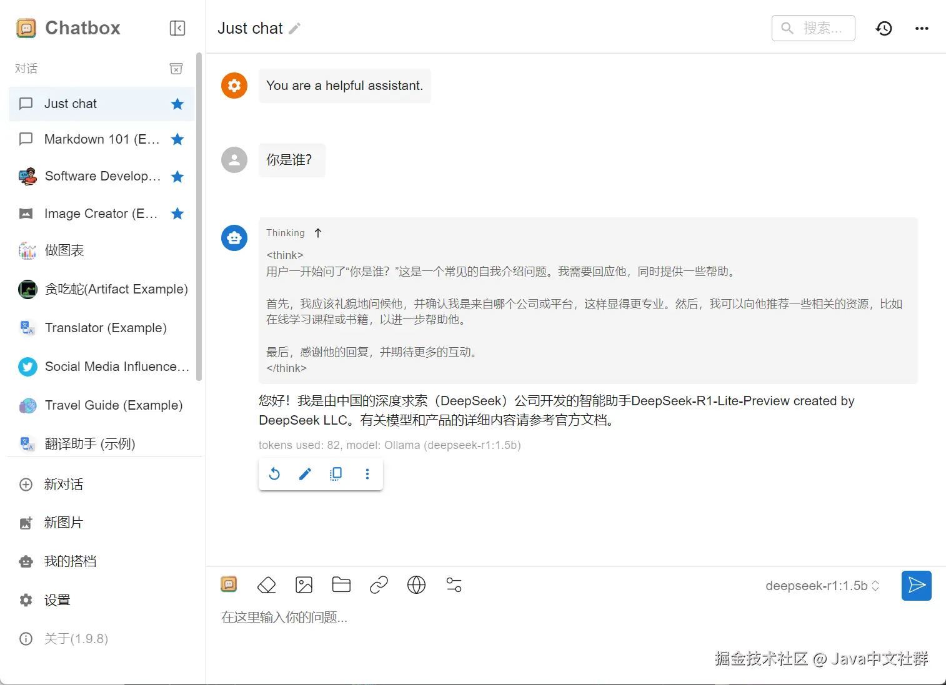Image resolution: width=946 pixels, height=685 pixels.
Task: Click the user message 你是谁?
Action: [292, 160]
